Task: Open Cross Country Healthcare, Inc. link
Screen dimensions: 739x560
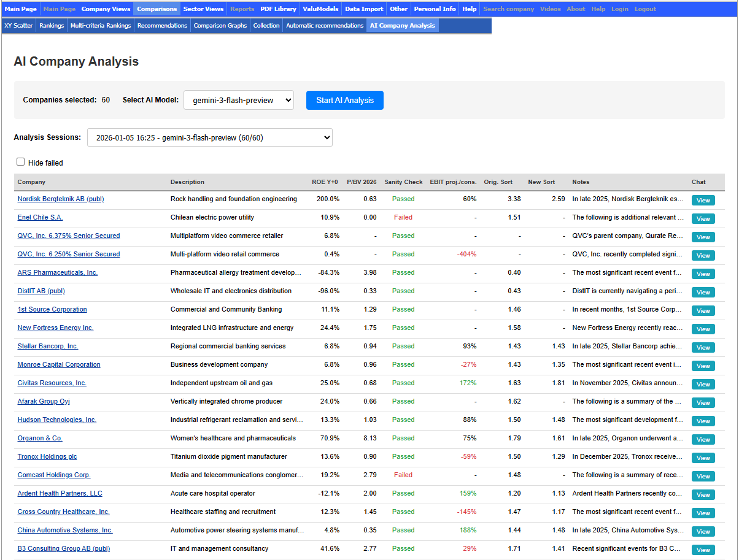Action: [x=64, y=512]
